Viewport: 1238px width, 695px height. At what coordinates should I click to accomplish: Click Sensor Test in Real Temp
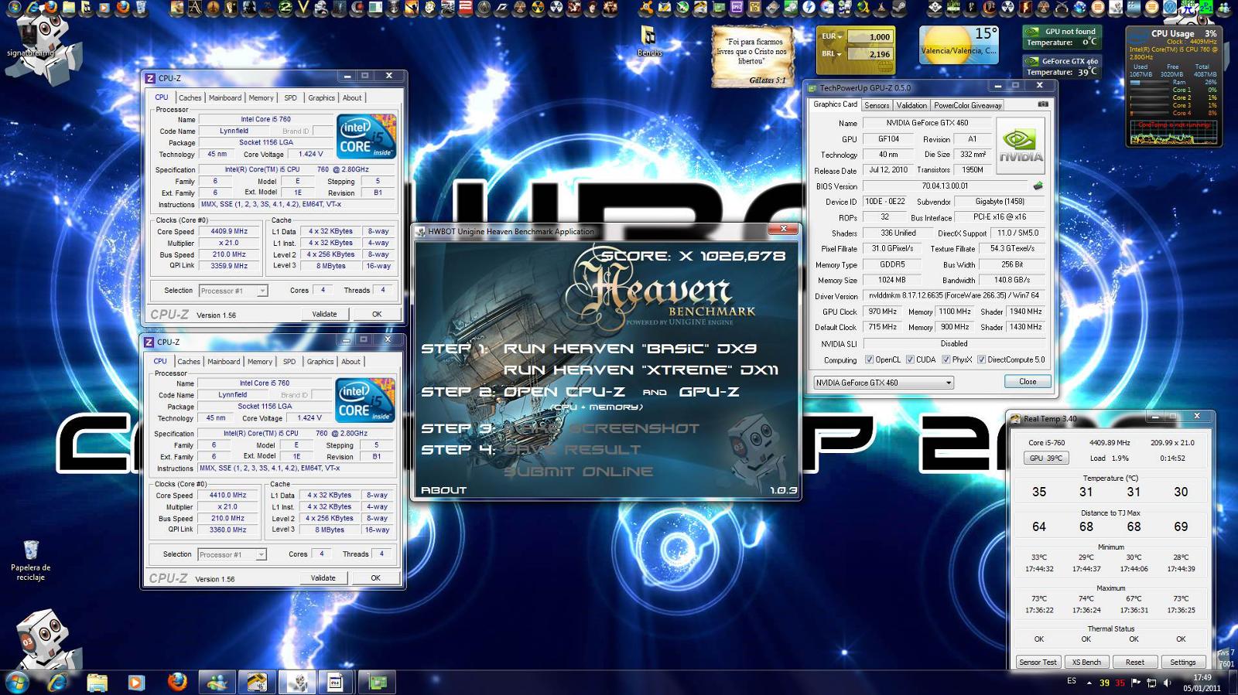coord(1038,662)
